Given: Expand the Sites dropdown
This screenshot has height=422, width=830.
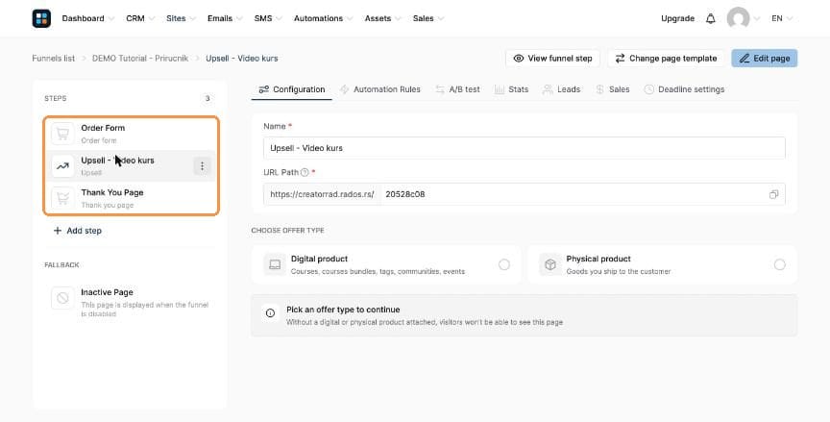Looking at the screenshot, I should (x=181, y=18).
